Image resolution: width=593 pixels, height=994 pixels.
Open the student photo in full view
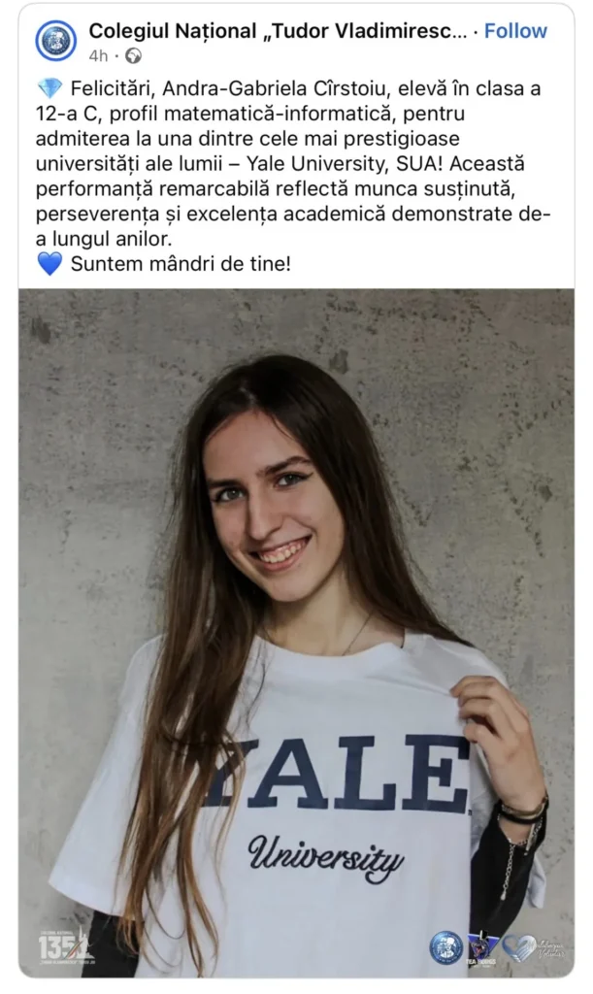297,633
